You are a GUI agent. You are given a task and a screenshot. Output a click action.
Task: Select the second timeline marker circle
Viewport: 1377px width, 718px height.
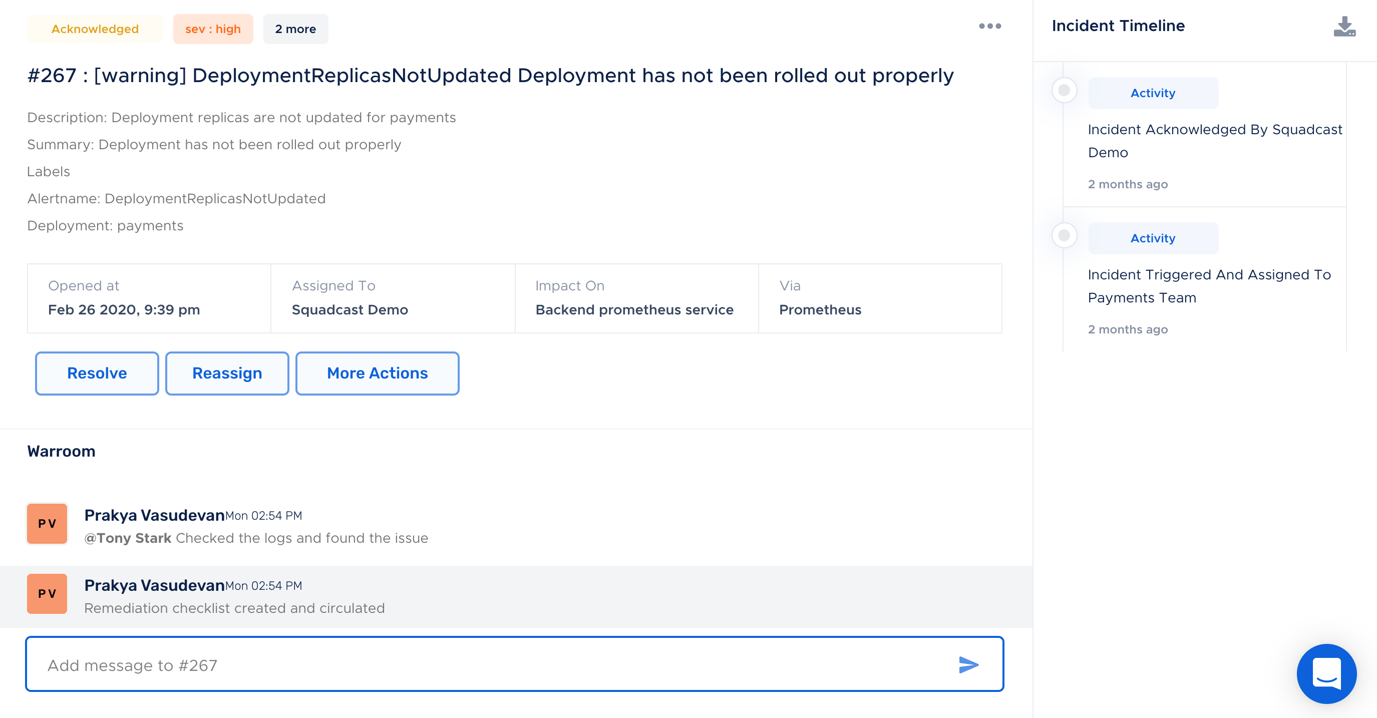(x=1064, y=235)
